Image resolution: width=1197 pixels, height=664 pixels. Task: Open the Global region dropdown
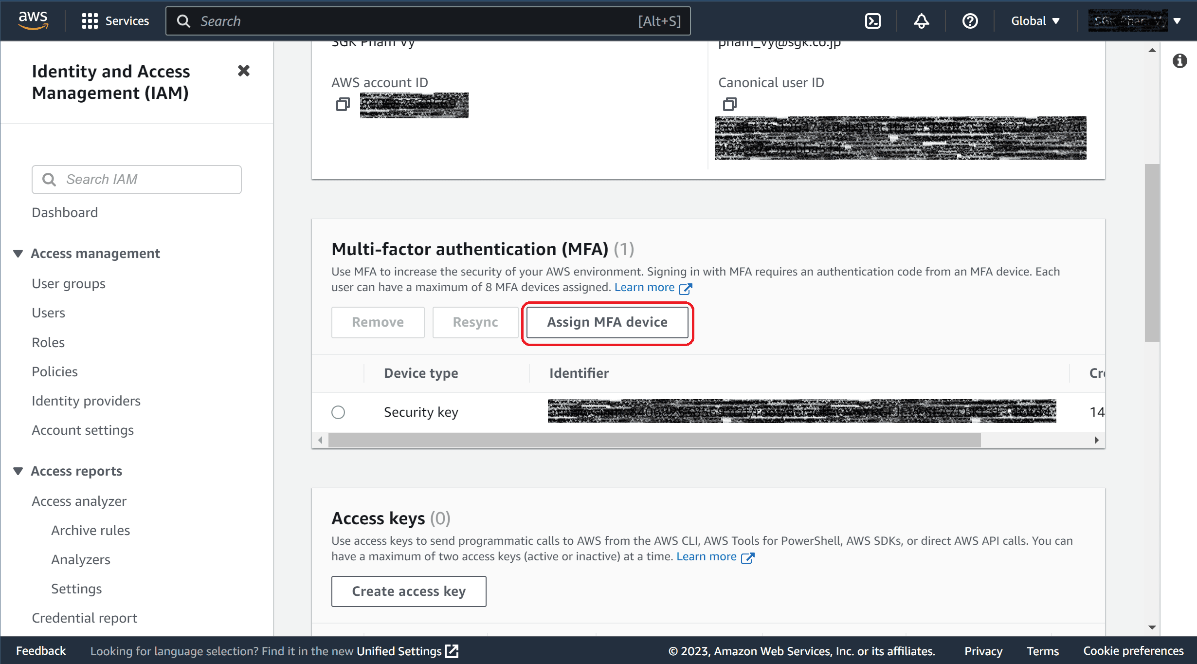1035,21
